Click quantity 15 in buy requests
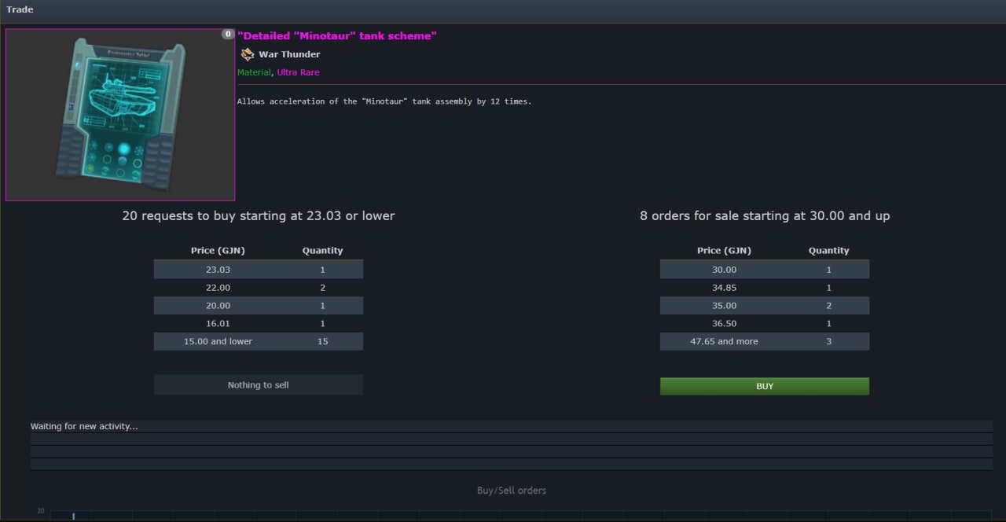 coord(323,341)
